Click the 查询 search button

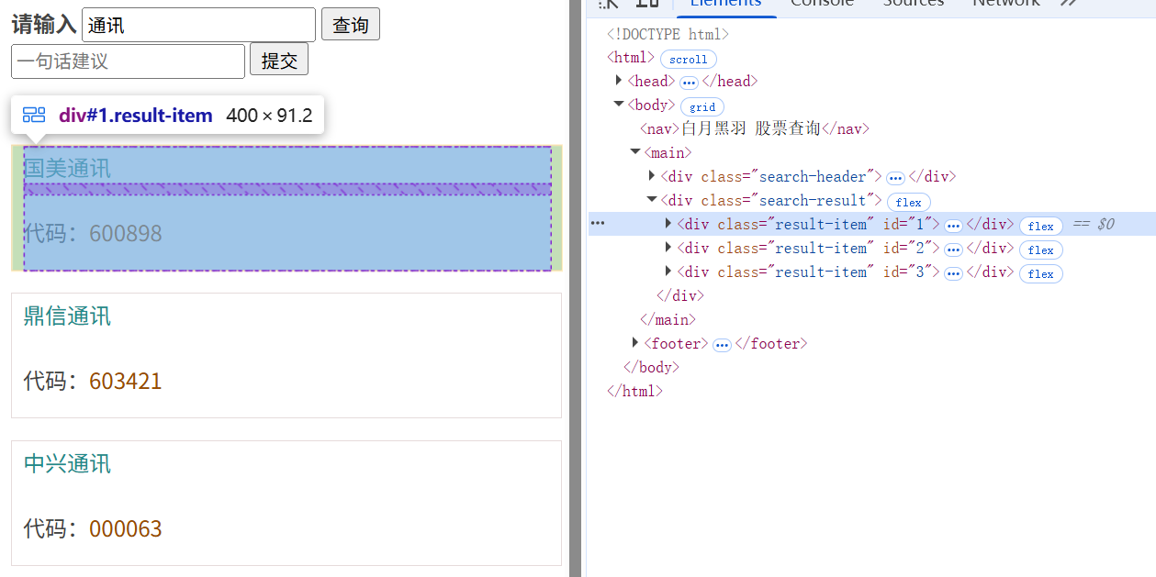350,25
